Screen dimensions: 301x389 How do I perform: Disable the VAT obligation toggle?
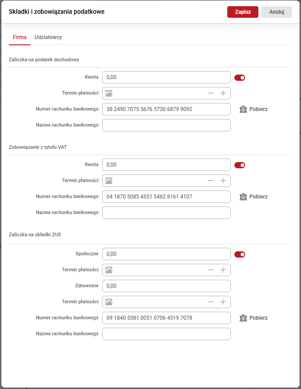(240, 165)
